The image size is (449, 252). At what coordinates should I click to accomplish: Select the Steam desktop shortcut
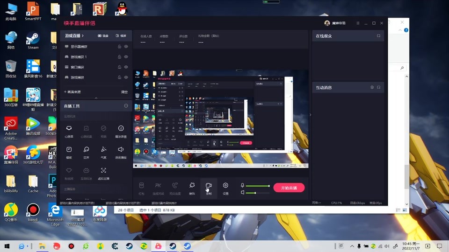pos(33,41)
